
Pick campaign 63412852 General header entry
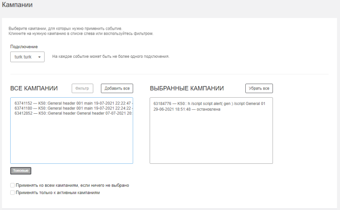click(x=73, y=113)
